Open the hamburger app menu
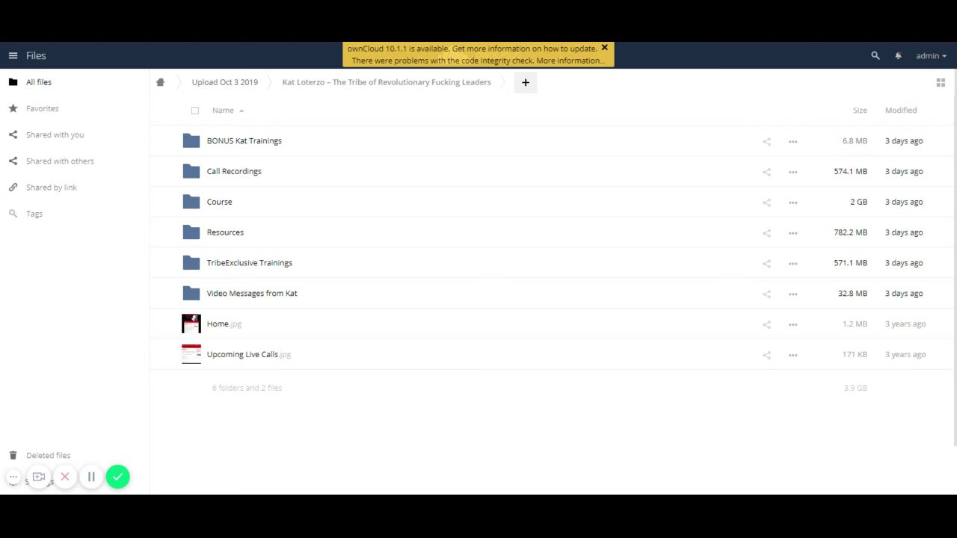 (13, 55)
